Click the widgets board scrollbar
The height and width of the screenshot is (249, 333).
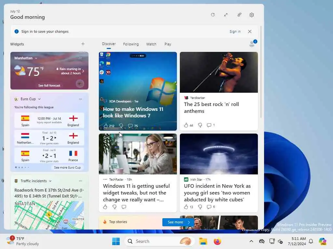pos(261,72)
